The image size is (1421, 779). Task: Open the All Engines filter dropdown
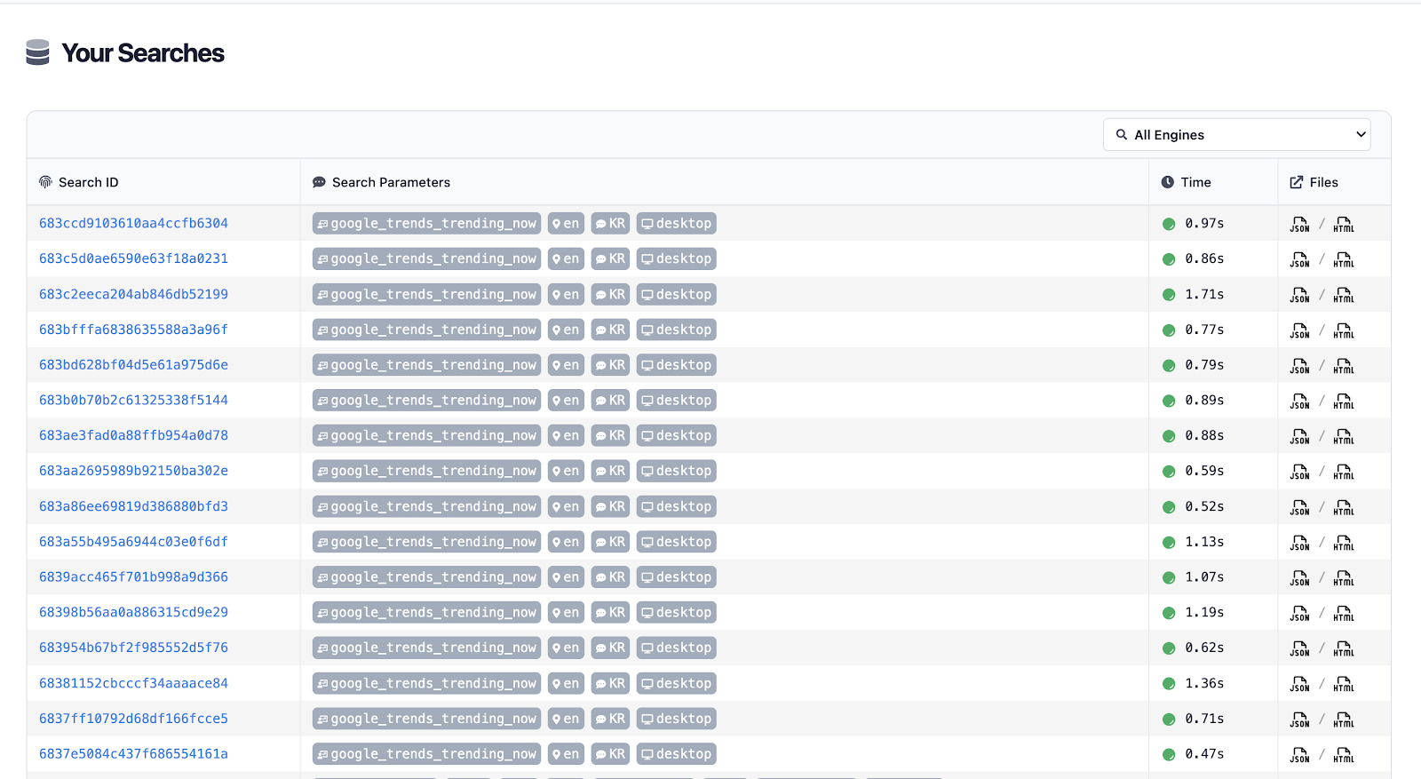click(x=1236, y=135)
